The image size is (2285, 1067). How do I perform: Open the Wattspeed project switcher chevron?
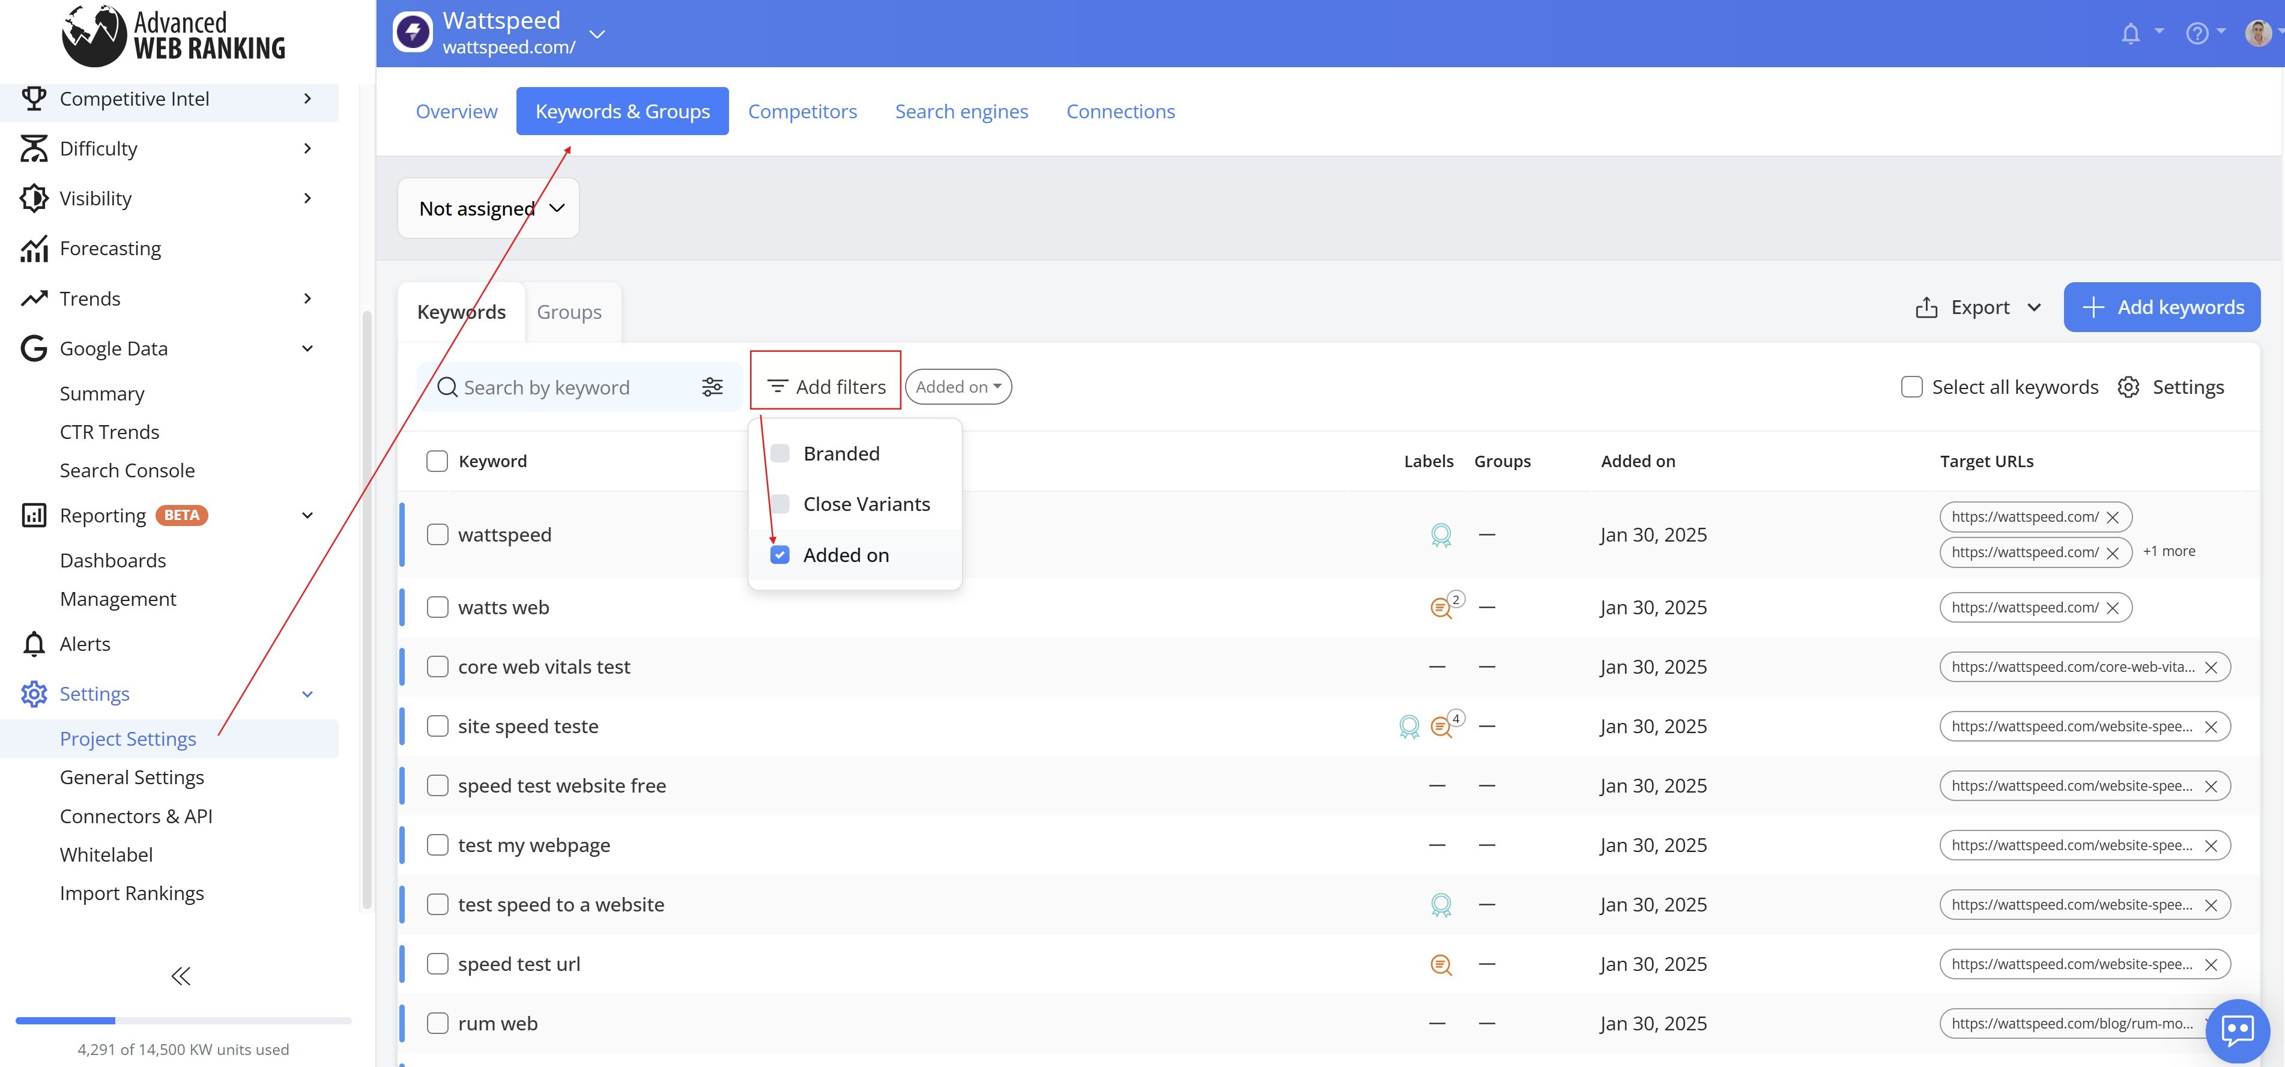[x=597, y=34]
